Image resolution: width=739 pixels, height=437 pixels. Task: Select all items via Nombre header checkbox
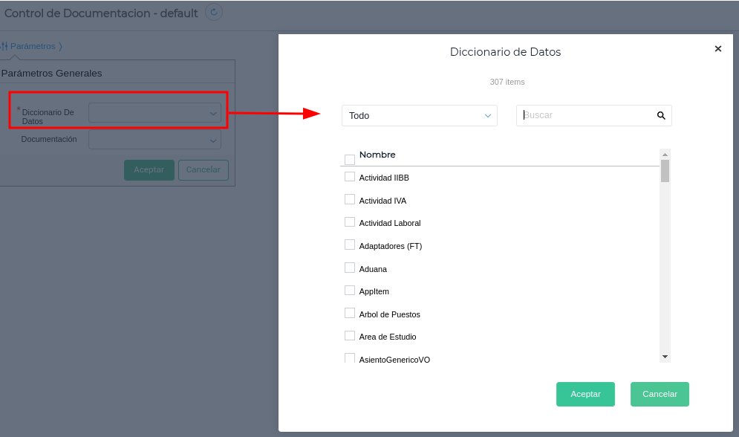pyautogui.click(x=350, y=159)
